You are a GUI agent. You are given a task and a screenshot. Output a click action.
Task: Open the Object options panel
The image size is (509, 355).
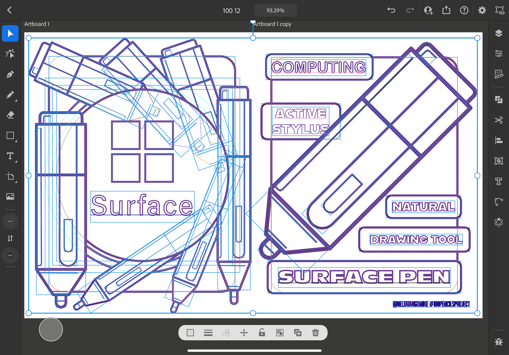pos(499,161)
